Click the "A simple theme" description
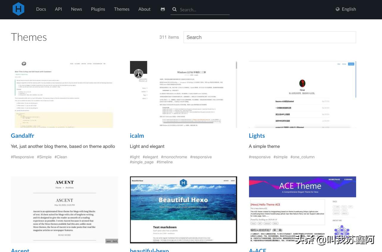Viewport: 382px width, 252px height. coord(264,146)
